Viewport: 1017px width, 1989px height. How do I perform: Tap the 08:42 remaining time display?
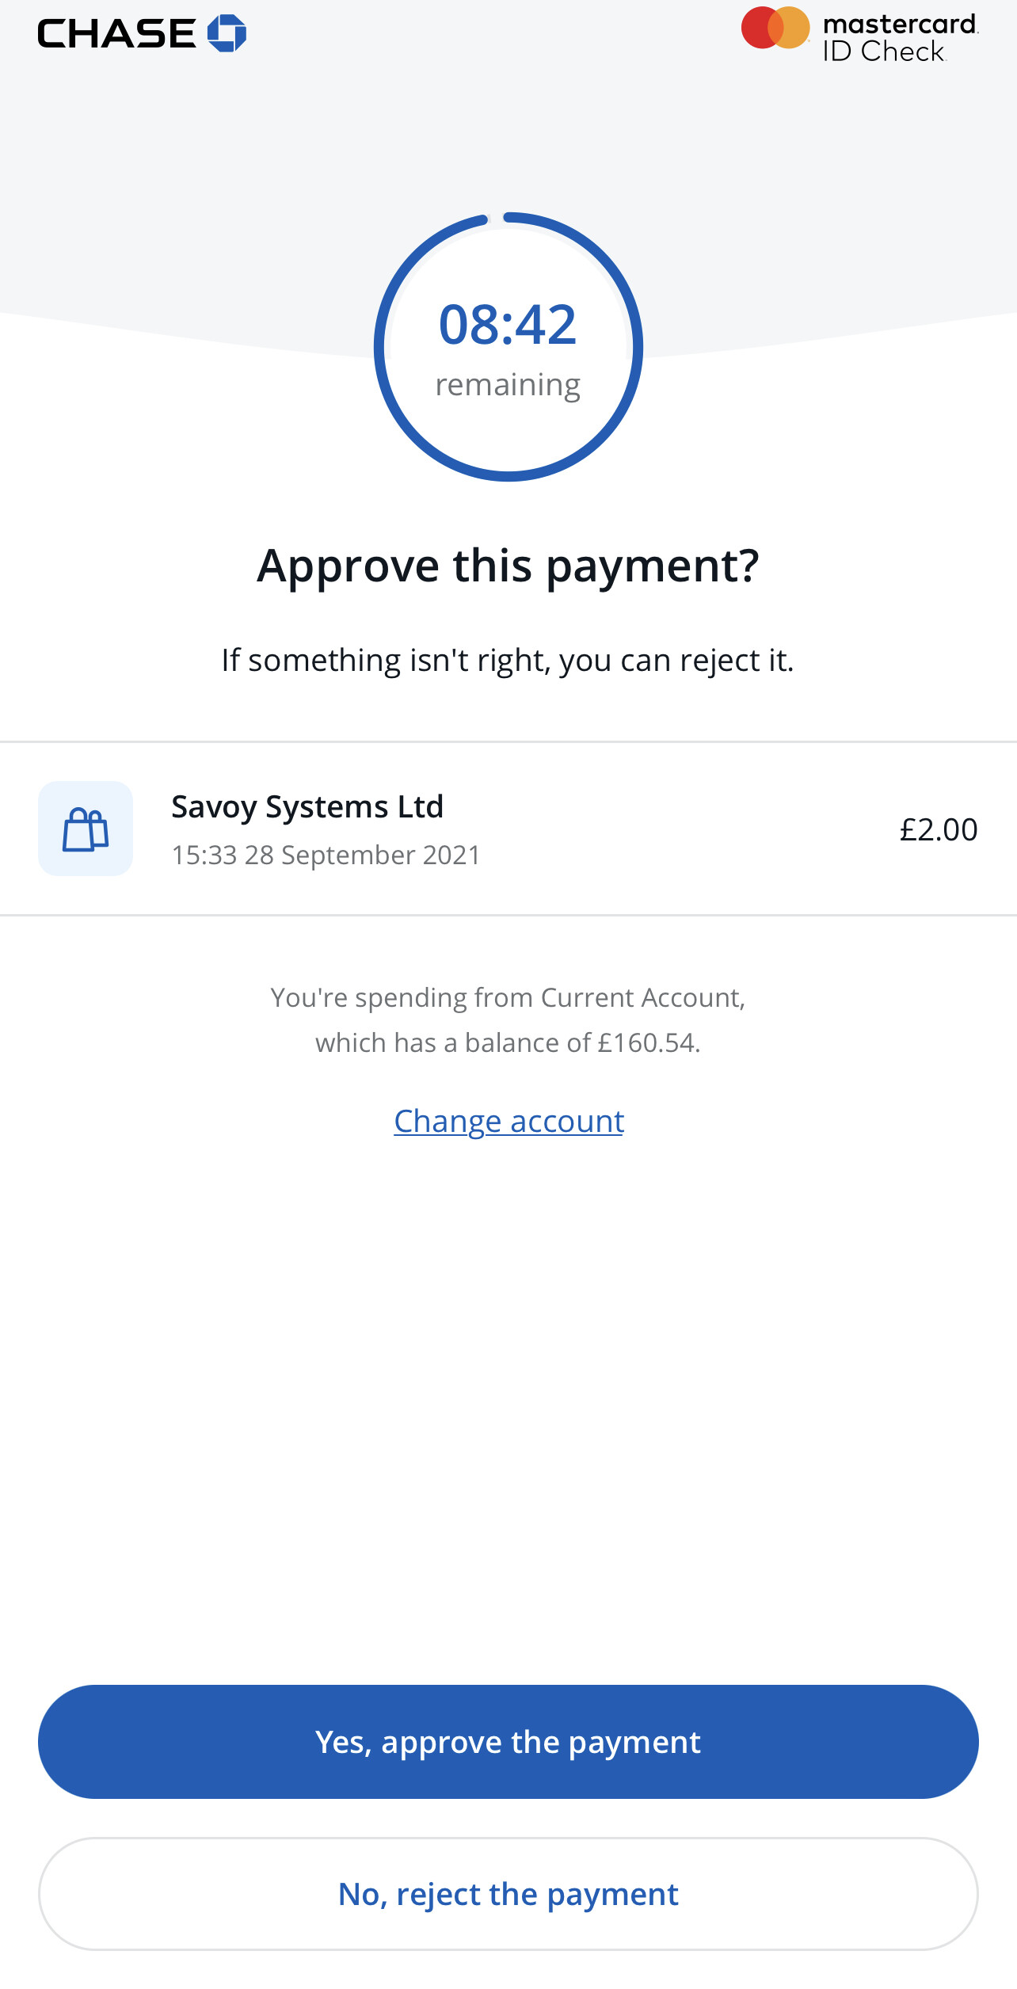(508, 325)
